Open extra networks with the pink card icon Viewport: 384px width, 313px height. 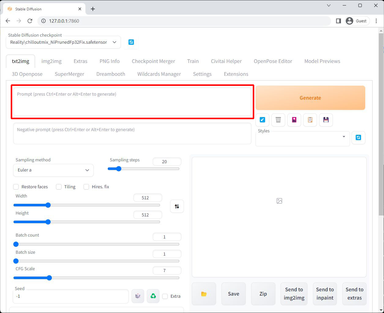click(294, 120)
